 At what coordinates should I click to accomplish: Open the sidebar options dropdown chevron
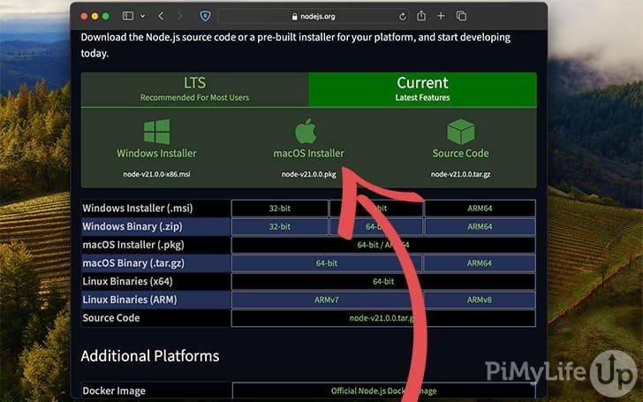(x=143, y=17)
